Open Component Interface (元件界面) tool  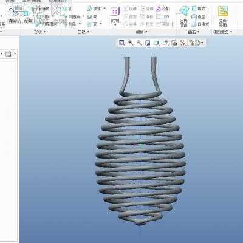222,16
